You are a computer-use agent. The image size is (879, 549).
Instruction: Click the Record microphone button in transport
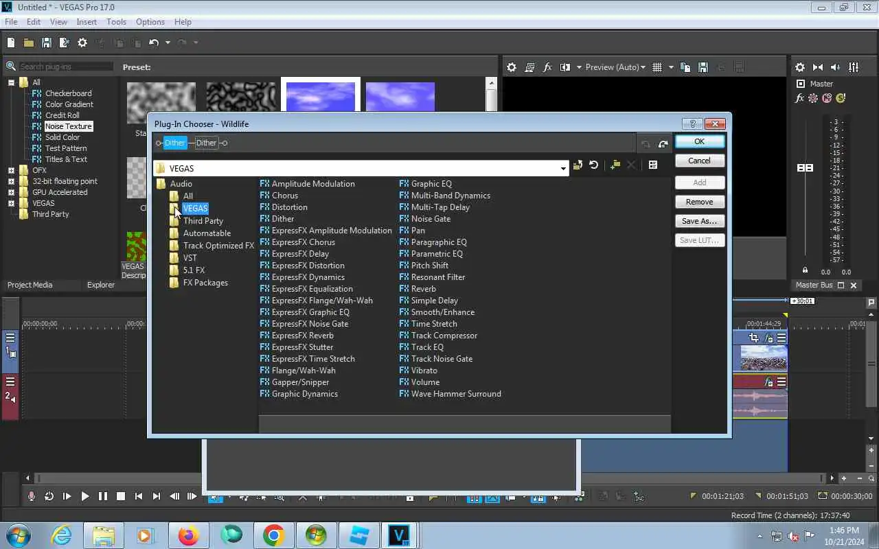(x=32, y=496)
